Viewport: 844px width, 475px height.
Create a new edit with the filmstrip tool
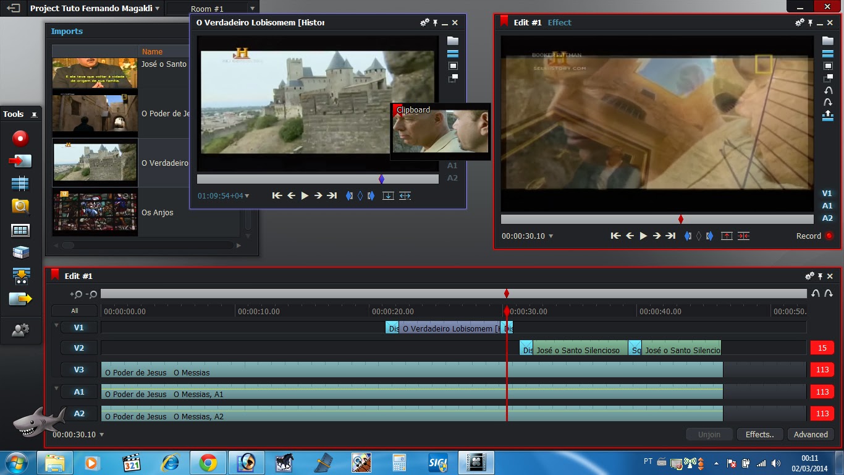coord(20,184)
